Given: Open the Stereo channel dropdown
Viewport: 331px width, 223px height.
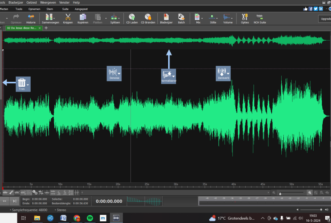Looking at the screenshot, I should [x=60, y=210].
